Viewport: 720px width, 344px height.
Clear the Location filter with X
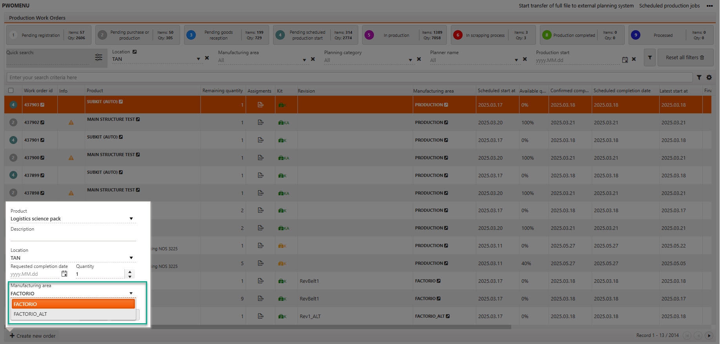[x=207, y=58]
